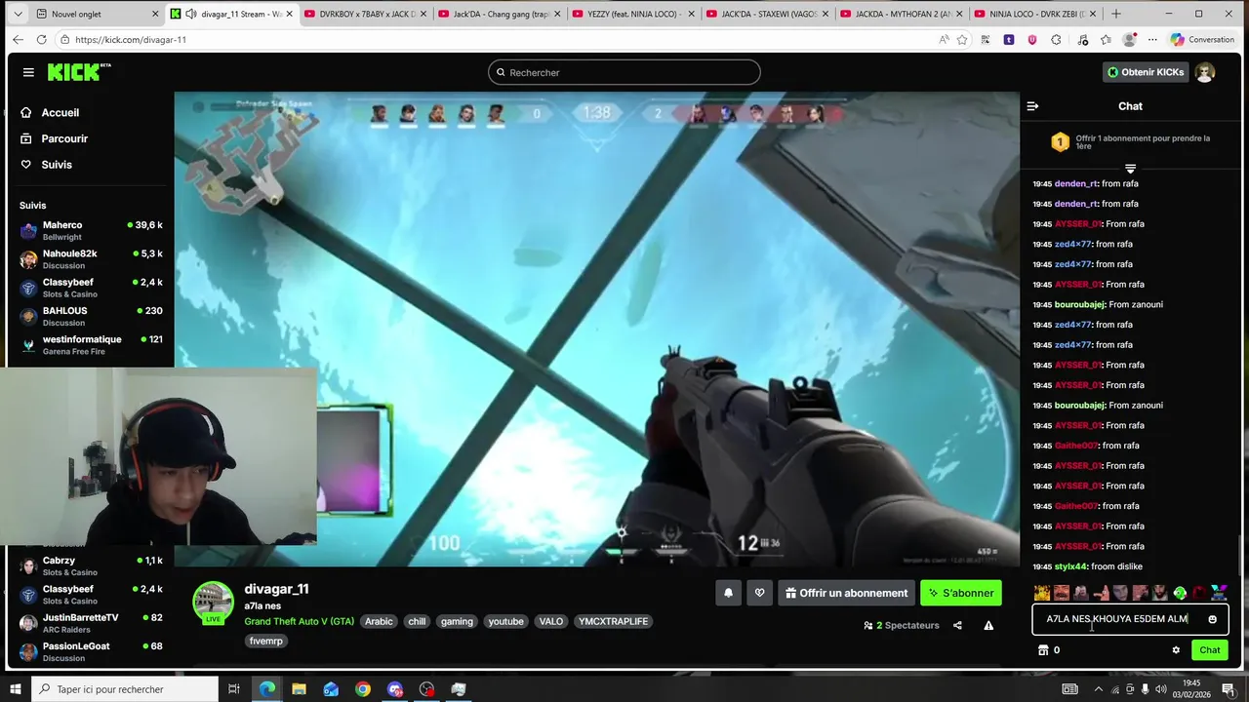Open the Kick hamburger menu
The image size is (1249, 702).
(x=28, y=72)
